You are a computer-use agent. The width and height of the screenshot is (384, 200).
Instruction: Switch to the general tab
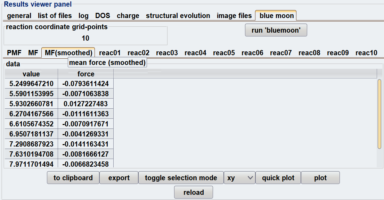[19, 16]
